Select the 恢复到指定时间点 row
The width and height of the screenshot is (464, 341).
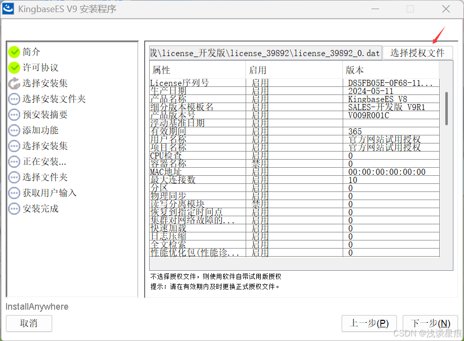pyautogui.click(x=295, y=212)
